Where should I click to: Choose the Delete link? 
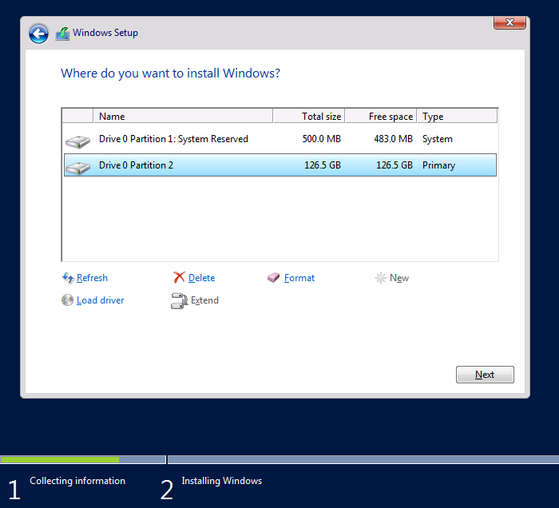(201, 278)
